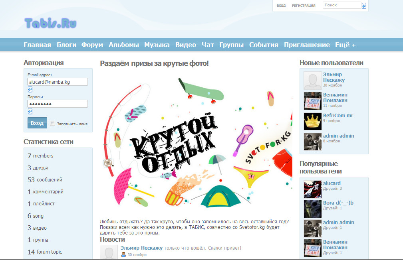
Task: Open the Альбомы section
Action: [x=124, y=45]
